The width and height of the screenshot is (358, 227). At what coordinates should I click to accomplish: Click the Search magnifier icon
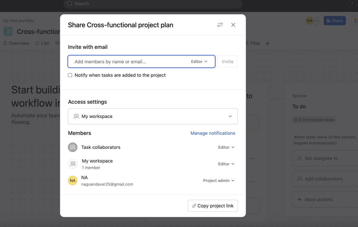click(x=70, y=4)
